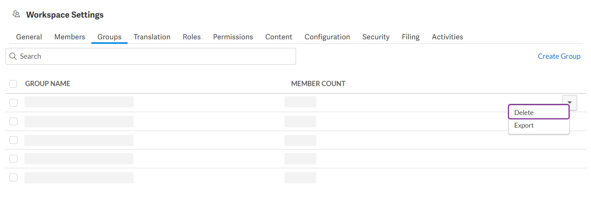
Task: Go to the Permissions tab
Action: click(x=233, y=37)
